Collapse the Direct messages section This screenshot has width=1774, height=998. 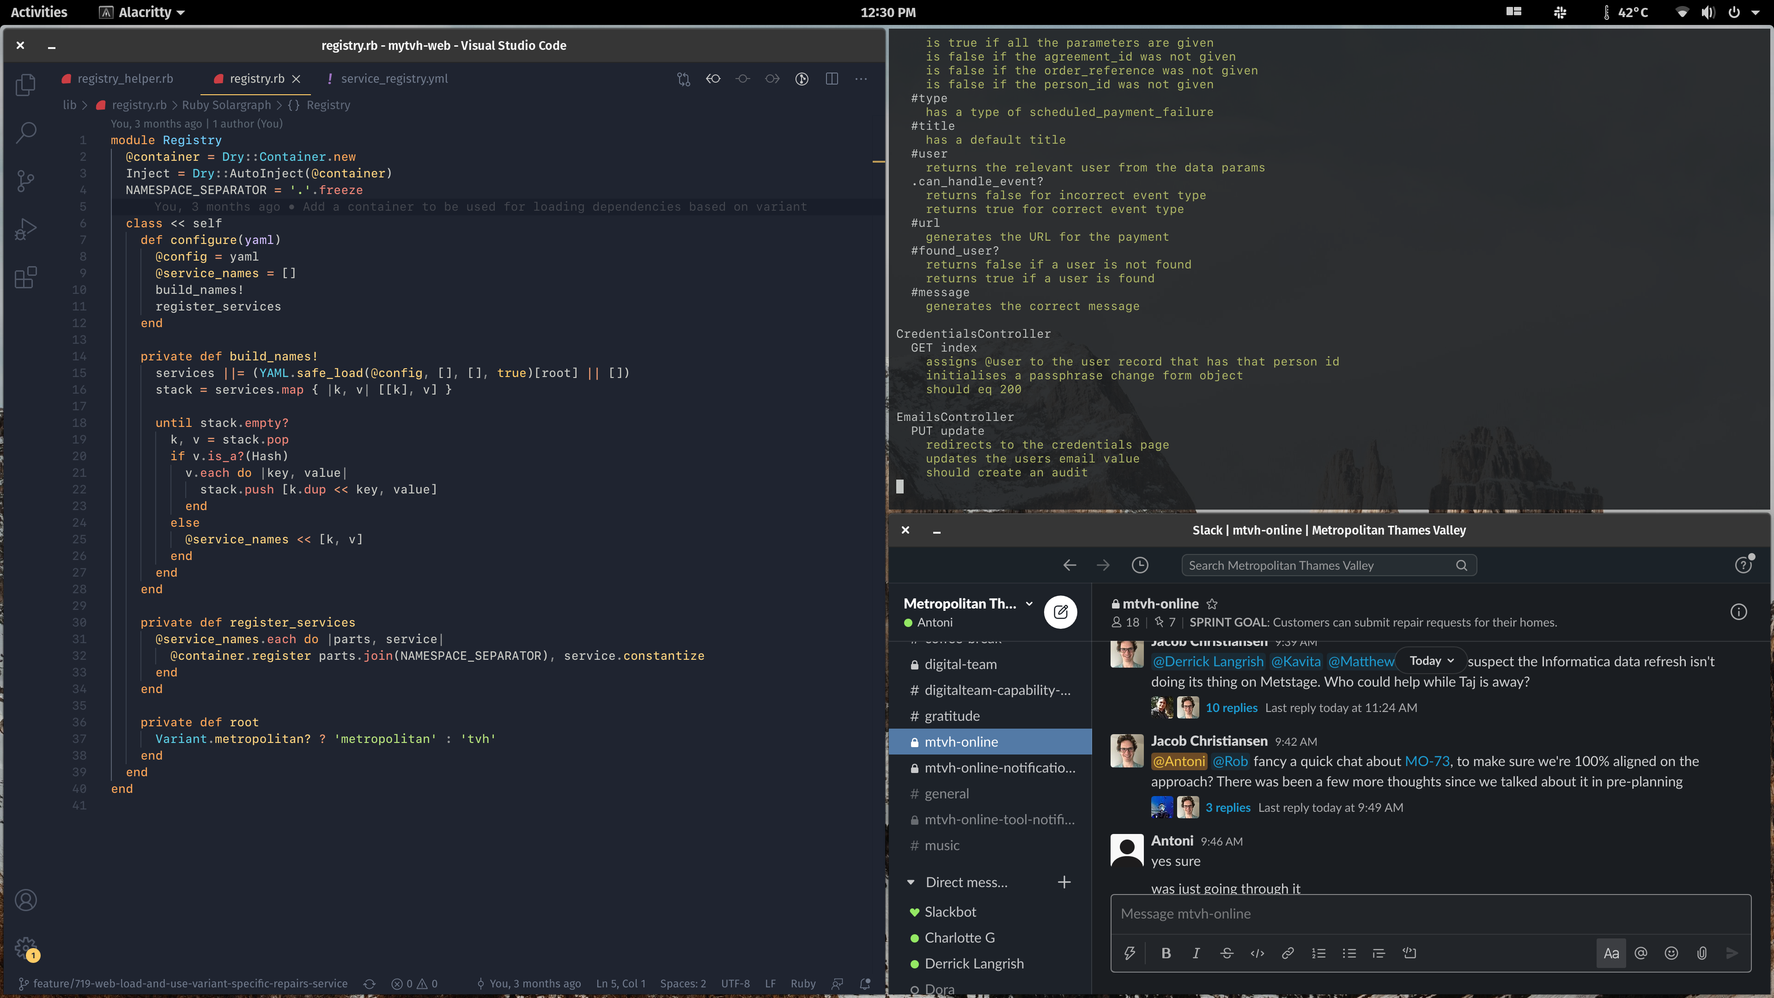click(911, 882)
